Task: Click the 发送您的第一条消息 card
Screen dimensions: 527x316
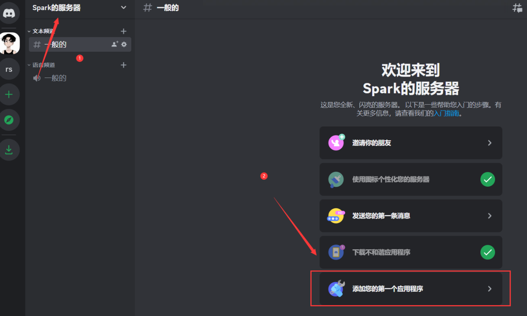Action: point(411,216)
